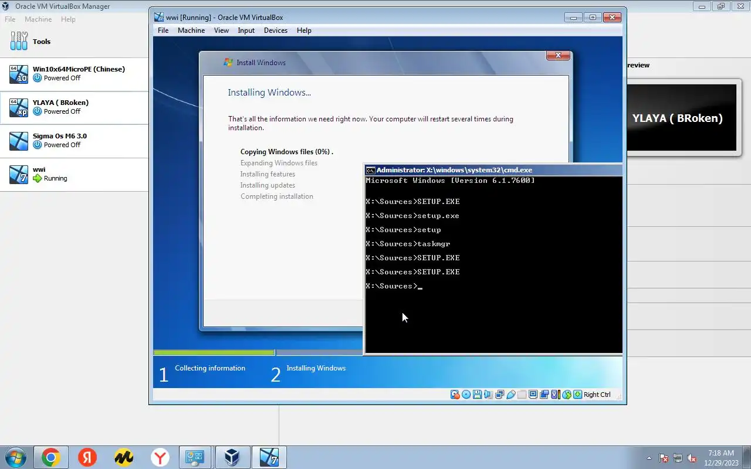Select the Sigma Os M6 3.0 machine

tap(74, 141)
